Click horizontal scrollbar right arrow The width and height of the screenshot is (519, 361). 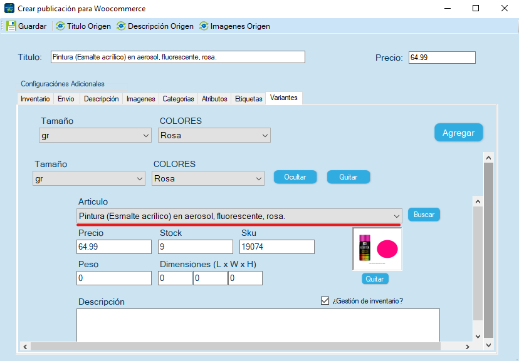point(468,347)
